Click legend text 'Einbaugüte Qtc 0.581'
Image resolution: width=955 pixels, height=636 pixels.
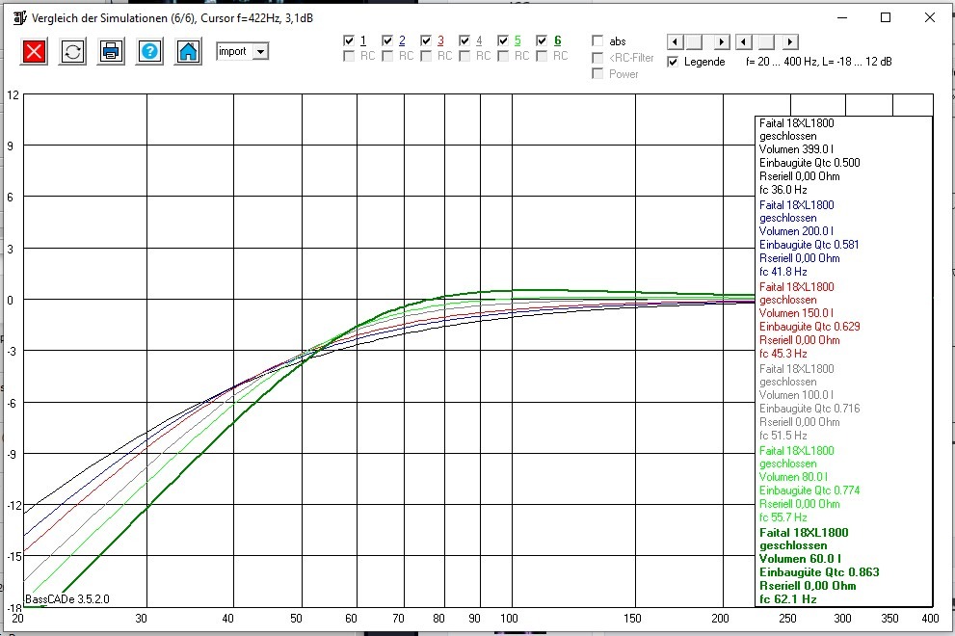pos(809,245)
